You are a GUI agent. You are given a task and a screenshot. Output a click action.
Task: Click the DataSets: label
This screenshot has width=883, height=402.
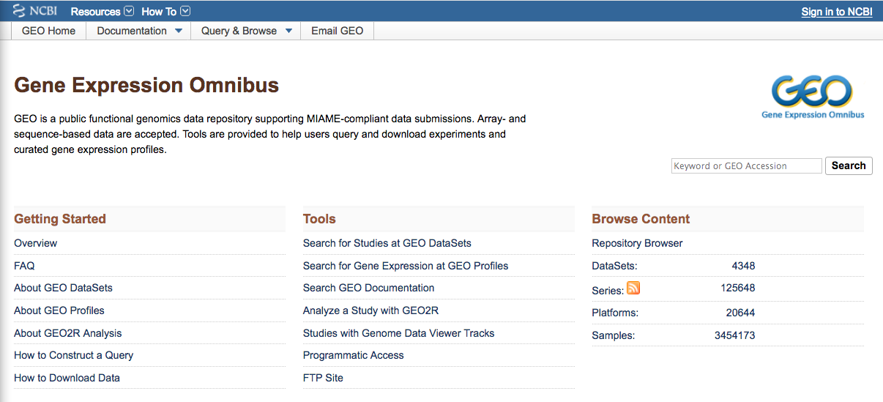click(x=614, y=266)
